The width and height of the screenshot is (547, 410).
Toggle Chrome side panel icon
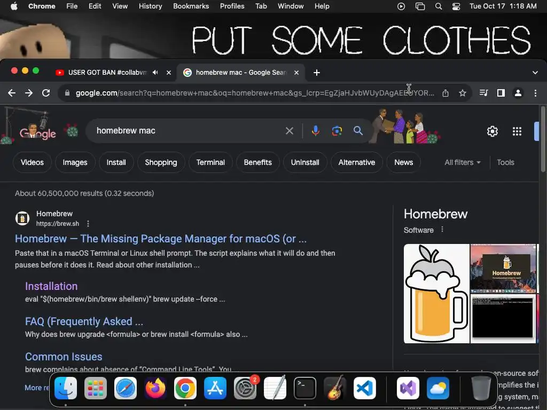[501, 93]
